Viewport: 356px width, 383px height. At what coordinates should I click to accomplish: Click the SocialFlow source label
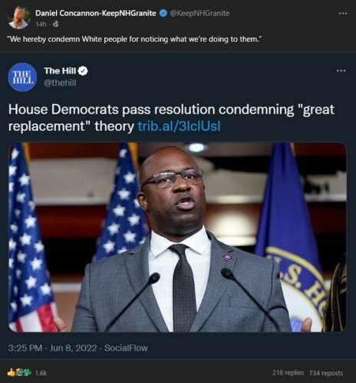click(x=126, y=348)
